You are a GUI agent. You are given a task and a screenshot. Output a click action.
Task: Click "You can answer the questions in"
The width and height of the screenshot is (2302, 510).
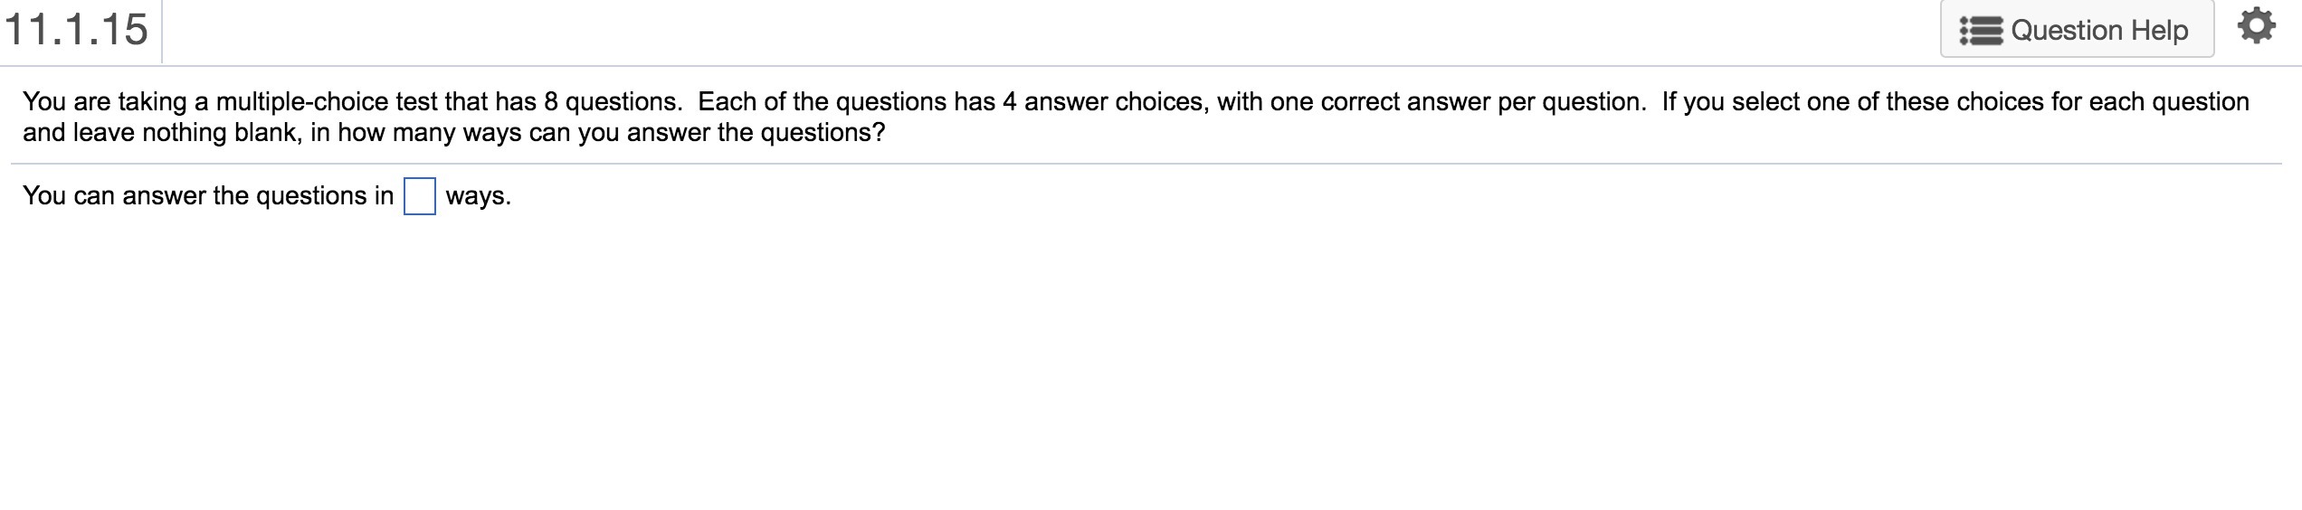pyautogui.click(x=208, y=196)
